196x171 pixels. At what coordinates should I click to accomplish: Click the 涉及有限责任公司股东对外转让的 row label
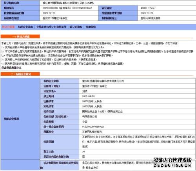(60, 165)
